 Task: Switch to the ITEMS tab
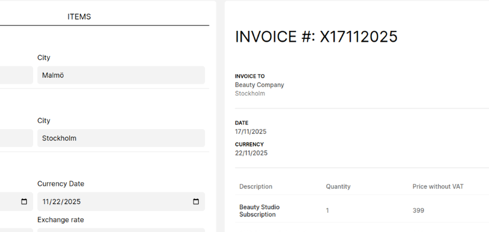pyautogui.click(x=79, y=17)
